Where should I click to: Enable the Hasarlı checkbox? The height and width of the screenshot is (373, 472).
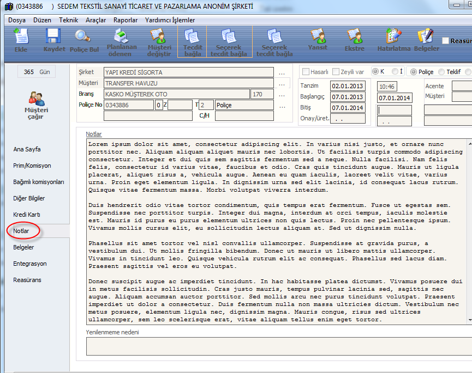305,72
